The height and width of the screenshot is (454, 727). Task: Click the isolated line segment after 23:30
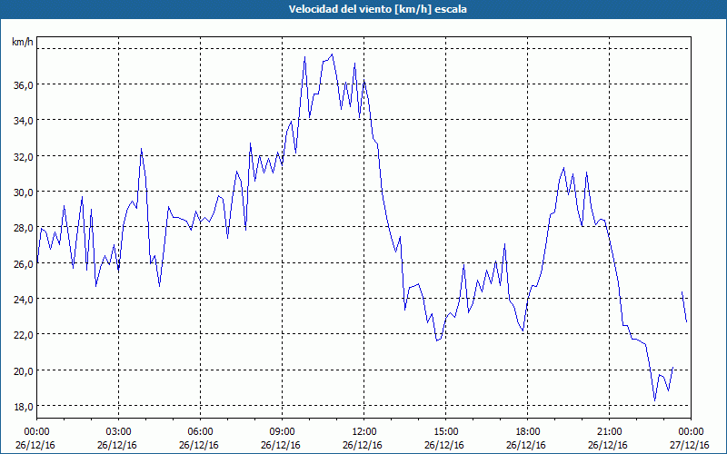pos(684,307)
